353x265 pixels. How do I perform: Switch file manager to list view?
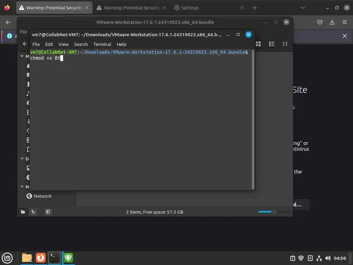272,44
